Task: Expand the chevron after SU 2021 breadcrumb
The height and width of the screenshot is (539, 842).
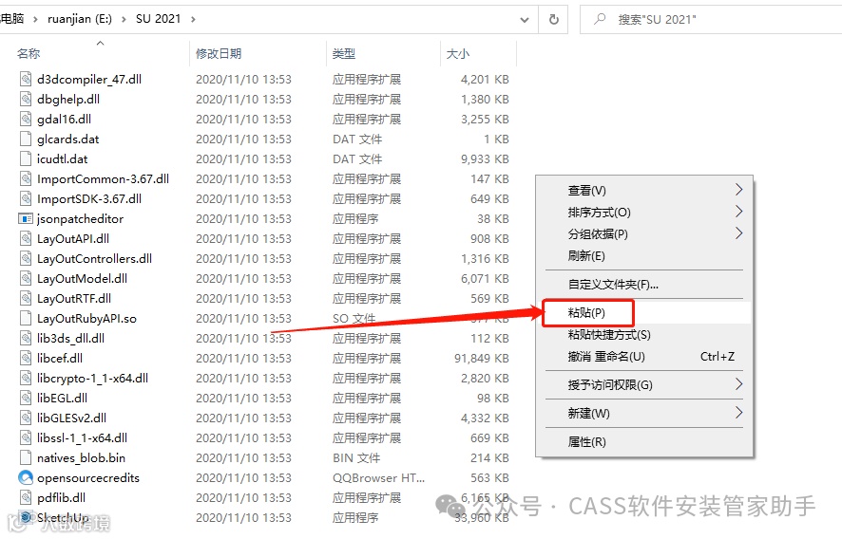Action: coord(193,19)
